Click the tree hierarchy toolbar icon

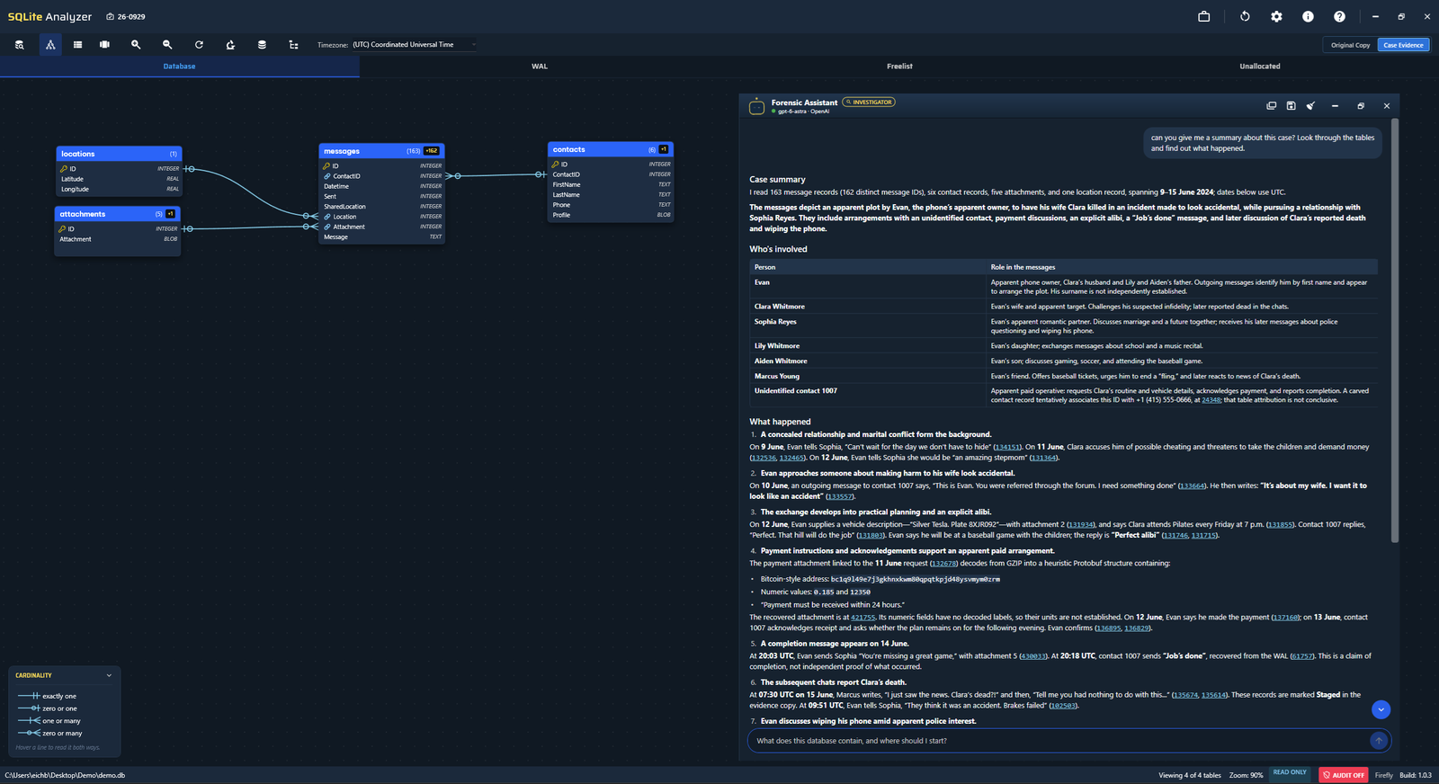pos(293,45)
